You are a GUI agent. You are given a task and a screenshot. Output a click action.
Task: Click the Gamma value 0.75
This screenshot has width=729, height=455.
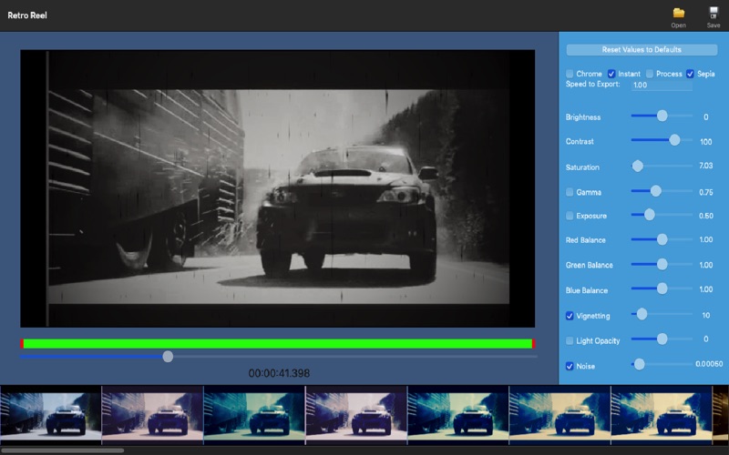pos(705,192)
